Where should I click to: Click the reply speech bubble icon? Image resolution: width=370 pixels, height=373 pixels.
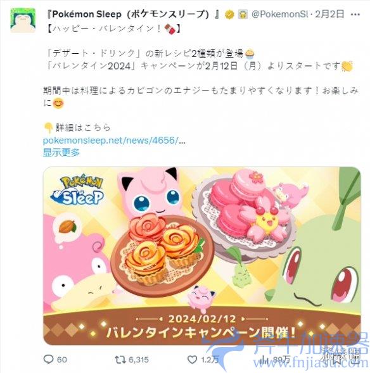pos(49,359)
